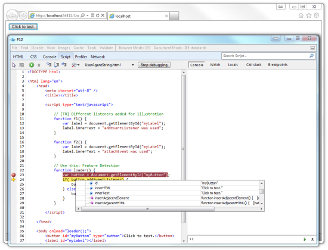Click the green Continue debugging icon
Image resolution: width=328 pixels, height=250 pixels.
pyautogui.click(x=32, y=65)
